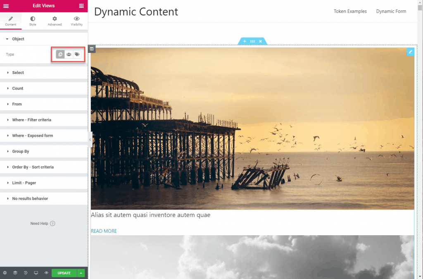
Task: Open page settings gear in bottom bar
Action: click(5, 273)
